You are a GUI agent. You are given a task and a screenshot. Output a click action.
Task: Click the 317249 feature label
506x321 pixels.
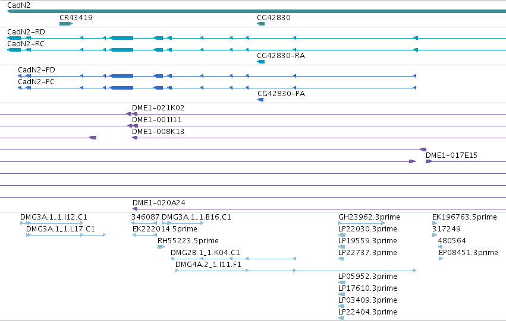[447, 228]
